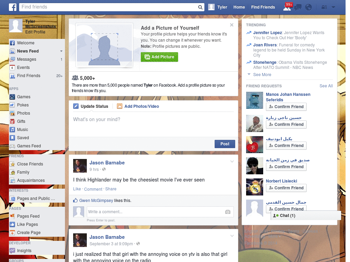Click the 9 hrs post timestamp
This screenshot has width=350, height=262.
[94, 170]
